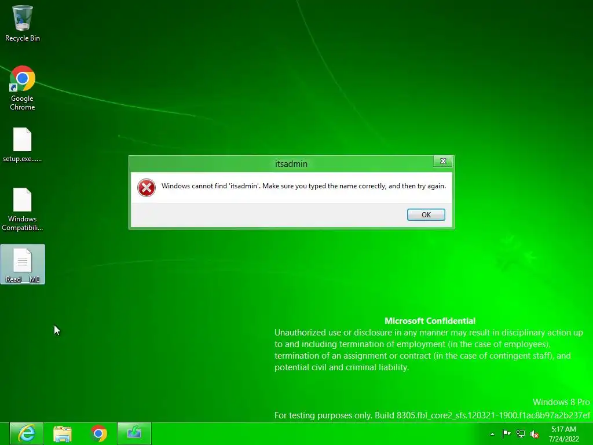The width and height of the screenshot is (593, 445).
Task: Click the muted volume tray icon
Action: pyautogui.click(x=535, y=434)
